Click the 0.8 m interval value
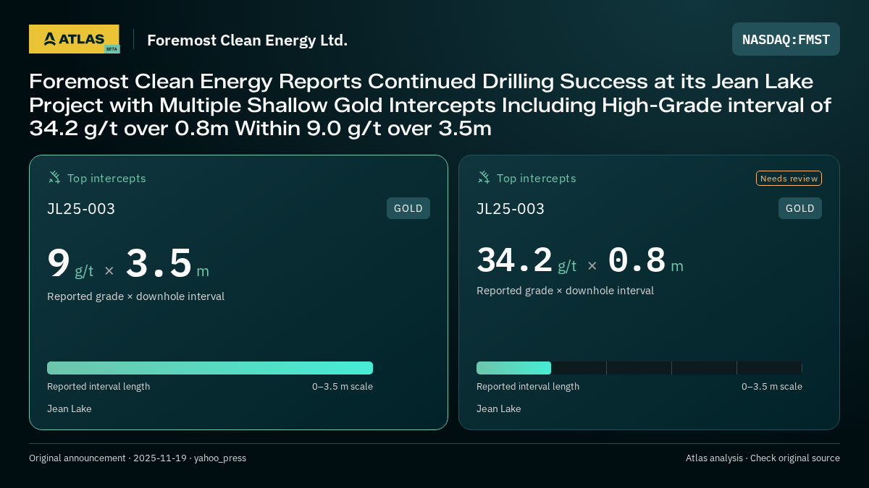 click(645, 260)
